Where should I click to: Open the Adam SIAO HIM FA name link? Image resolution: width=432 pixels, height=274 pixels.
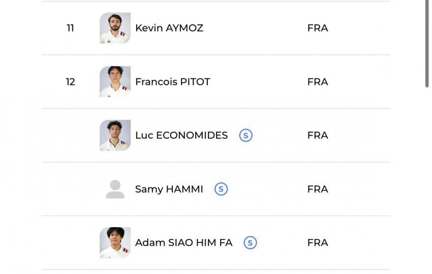pos(184,242)
